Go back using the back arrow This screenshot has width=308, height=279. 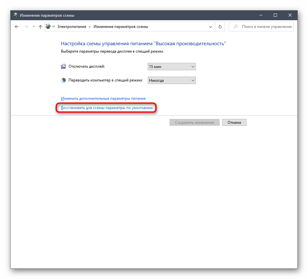click(17, 27)
